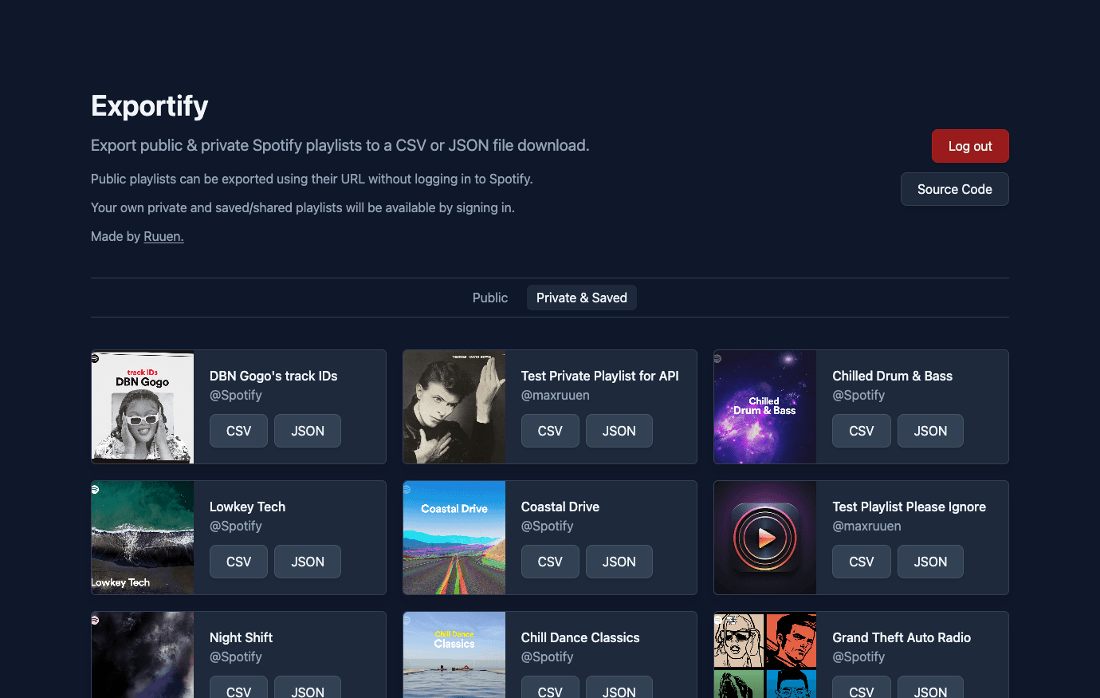Select the Grand Theft Auto Radio cover art
The height and width of the screenshot is (698, 1100).
765,655
